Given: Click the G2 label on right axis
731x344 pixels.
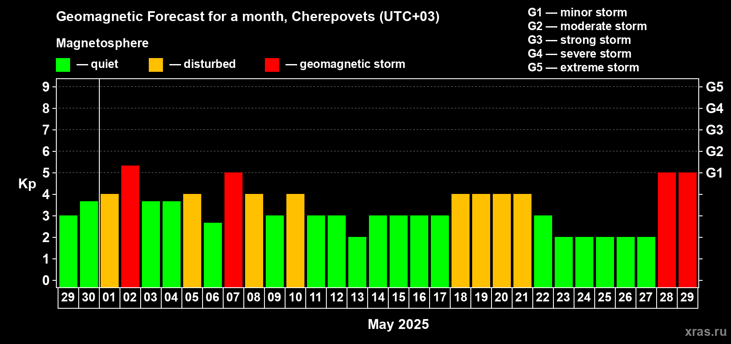Looking at the screenshot, I should point(715,151).
